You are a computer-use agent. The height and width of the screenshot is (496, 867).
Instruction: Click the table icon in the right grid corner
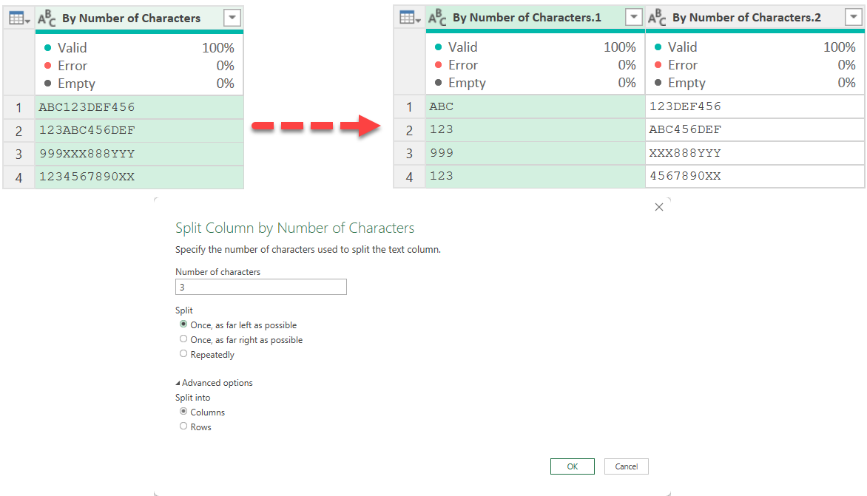408,18
